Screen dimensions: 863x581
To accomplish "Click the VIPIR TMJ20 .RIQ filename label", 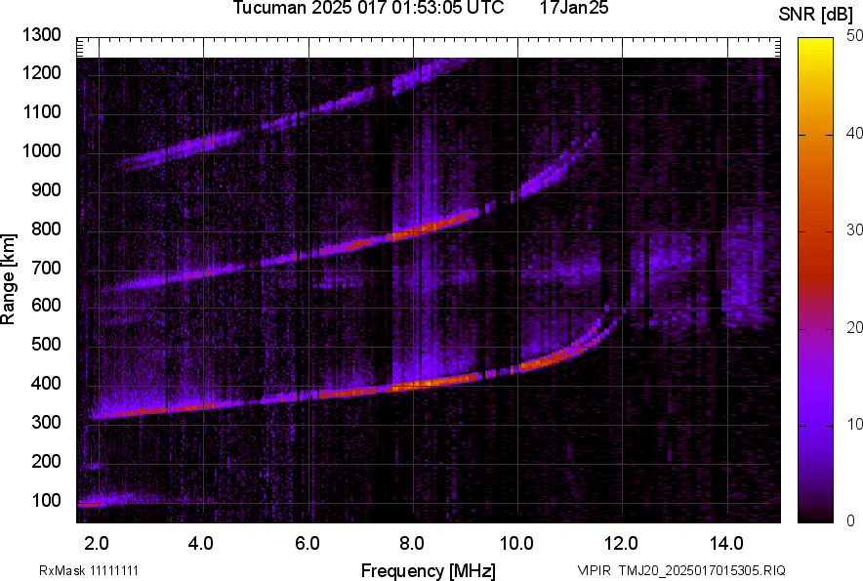I will tap(680, 570).
